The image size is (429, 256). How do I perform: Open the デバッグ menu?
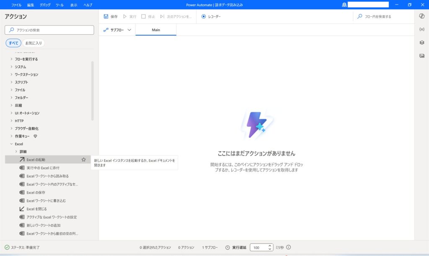pos(45,5)
